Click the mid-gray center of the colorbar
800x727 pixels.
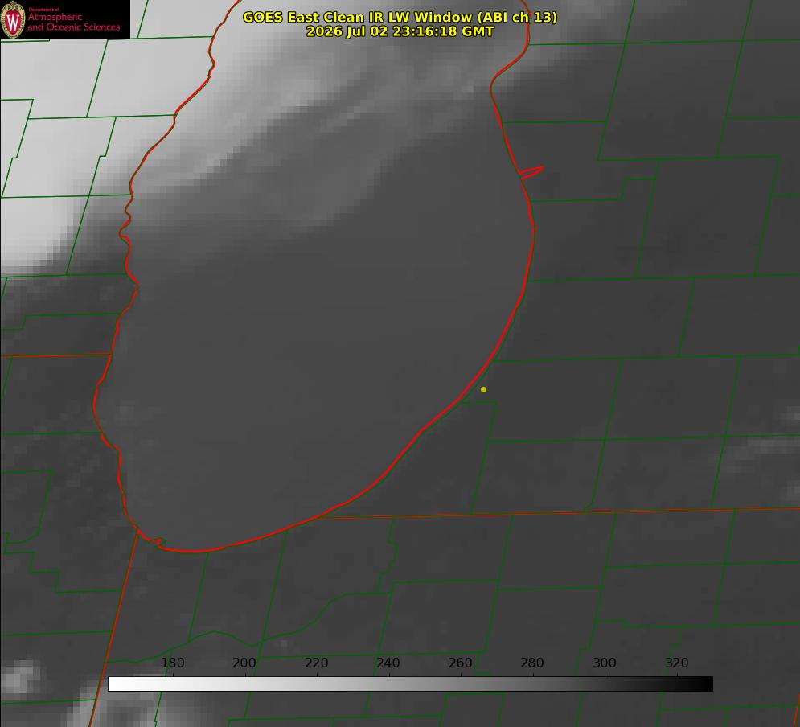410,684
